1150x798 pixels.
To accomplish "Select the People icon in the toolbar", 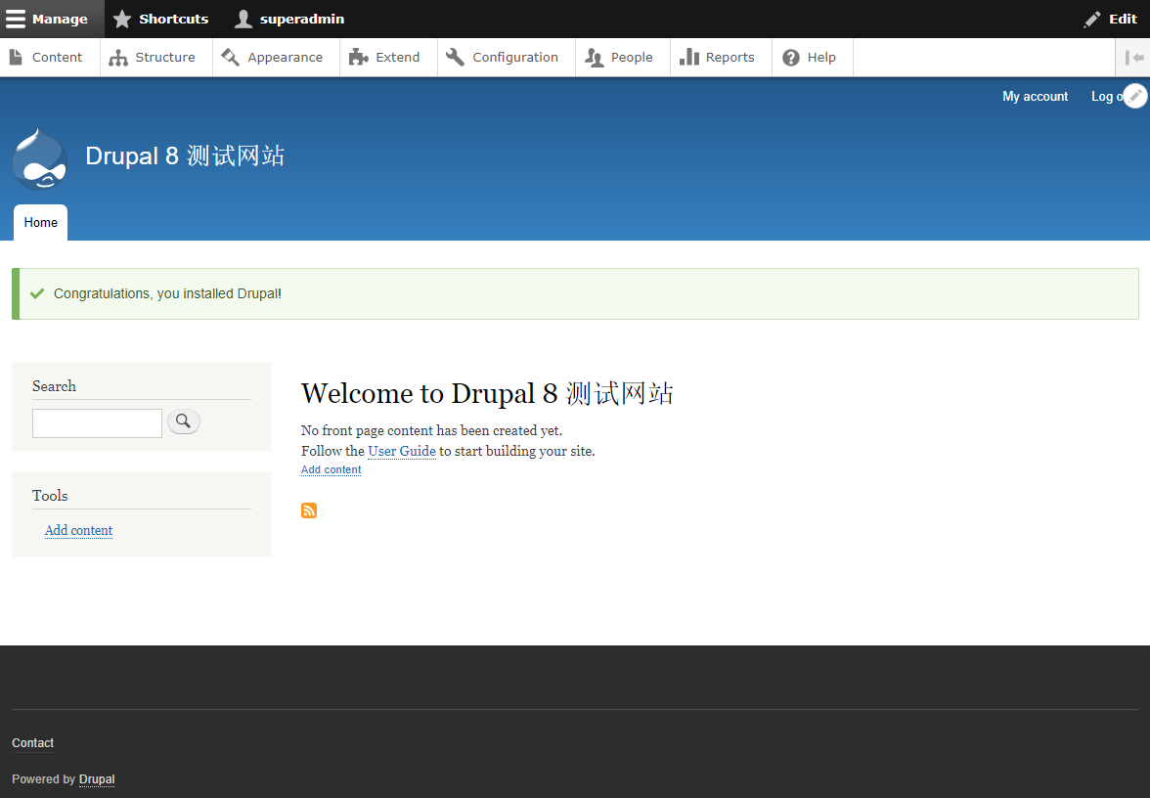I will (594, 57).
